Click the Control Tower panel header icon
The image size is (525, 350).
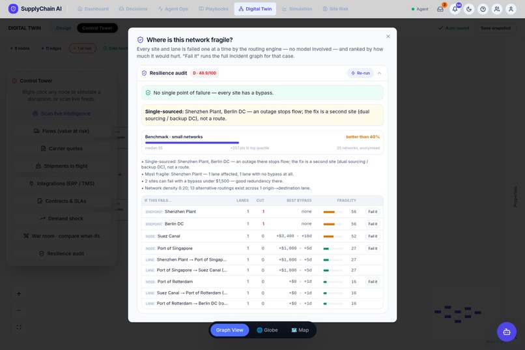pyautogui.click(x=14, y=81)
